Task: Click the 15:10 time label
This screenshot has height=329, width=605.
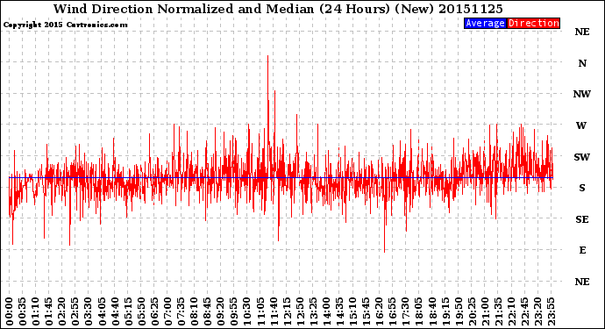Action: click(x=352, y=311)
